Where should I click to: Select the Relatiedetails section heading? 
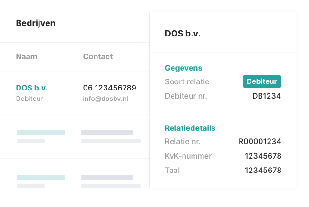(x=190, y=128)
